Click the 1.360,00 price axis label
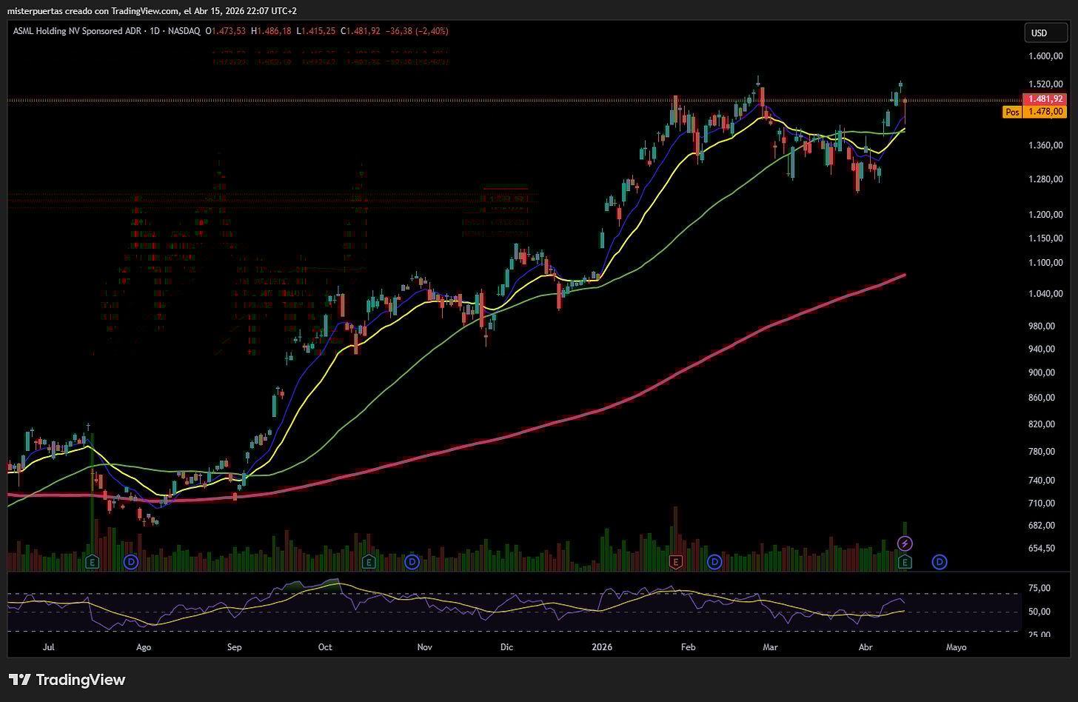1078x702 pixels. click(1045, 145)
